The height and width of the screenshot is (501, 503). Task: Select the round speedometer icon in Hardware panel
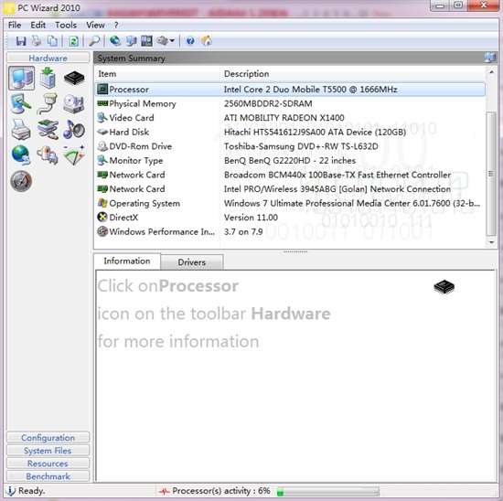click(x=21, y=181)
